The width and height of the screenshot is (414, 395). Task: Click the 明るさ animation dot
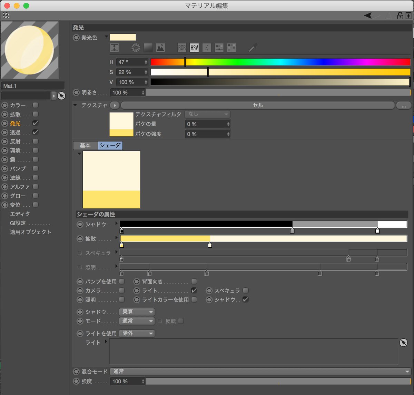76,92
